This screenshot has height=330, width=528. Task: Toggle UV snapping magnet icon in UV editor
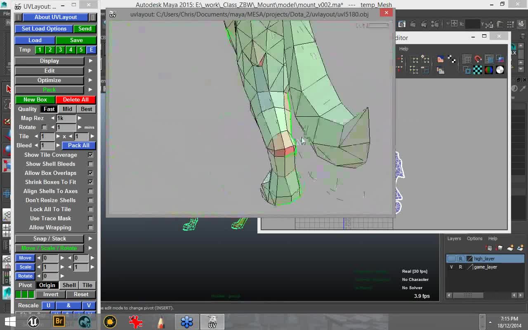(x=478, y=59)
